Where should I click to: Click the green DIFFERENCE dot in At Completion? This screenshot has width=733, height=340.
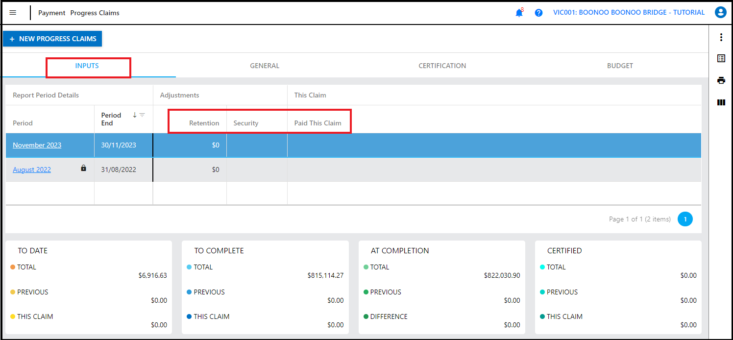click(x=366, y=316)
